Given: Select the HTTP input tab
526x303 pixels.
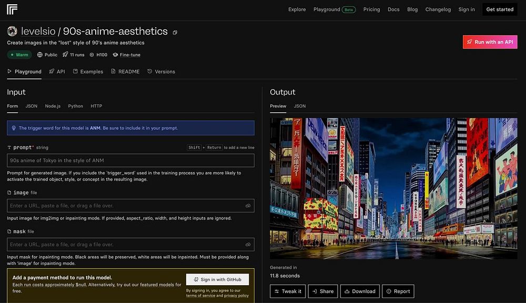Looking at the screenshot, I should click(x=96, y=106).
